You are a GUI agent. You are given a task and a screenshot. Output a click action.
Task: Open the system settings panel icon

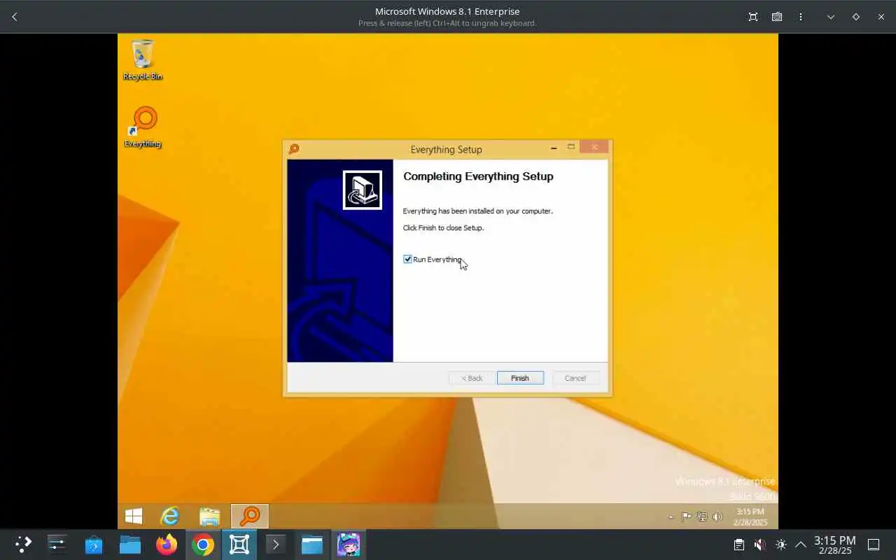(x=57, y=544)
